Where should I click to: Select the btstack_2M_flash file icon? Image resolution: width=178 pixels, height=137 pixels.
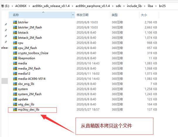point(15,37)
